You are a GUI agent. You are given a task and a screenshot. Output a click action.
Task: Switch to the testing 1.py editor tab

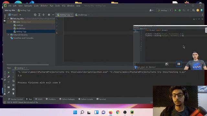tap(65, 15)
